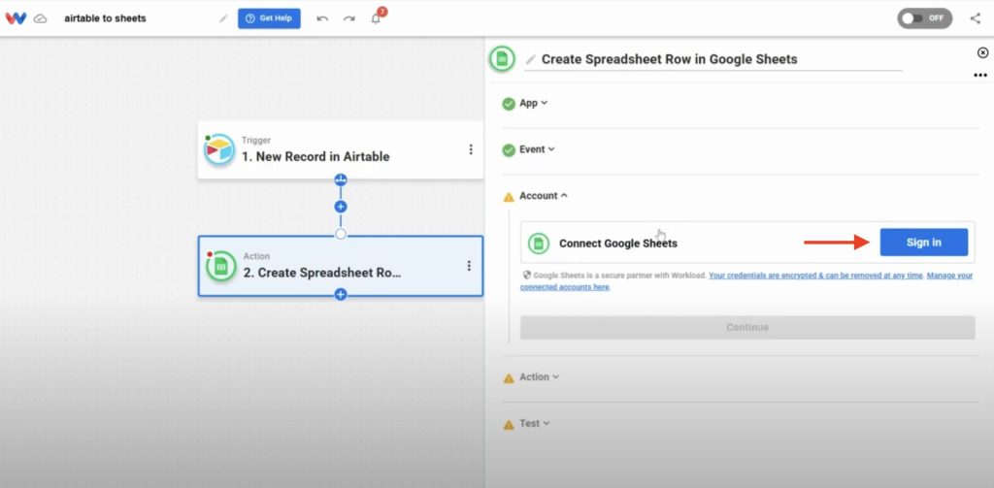994x488 pixels.
Task: Open panel three-dot more options
Action: 980,76
